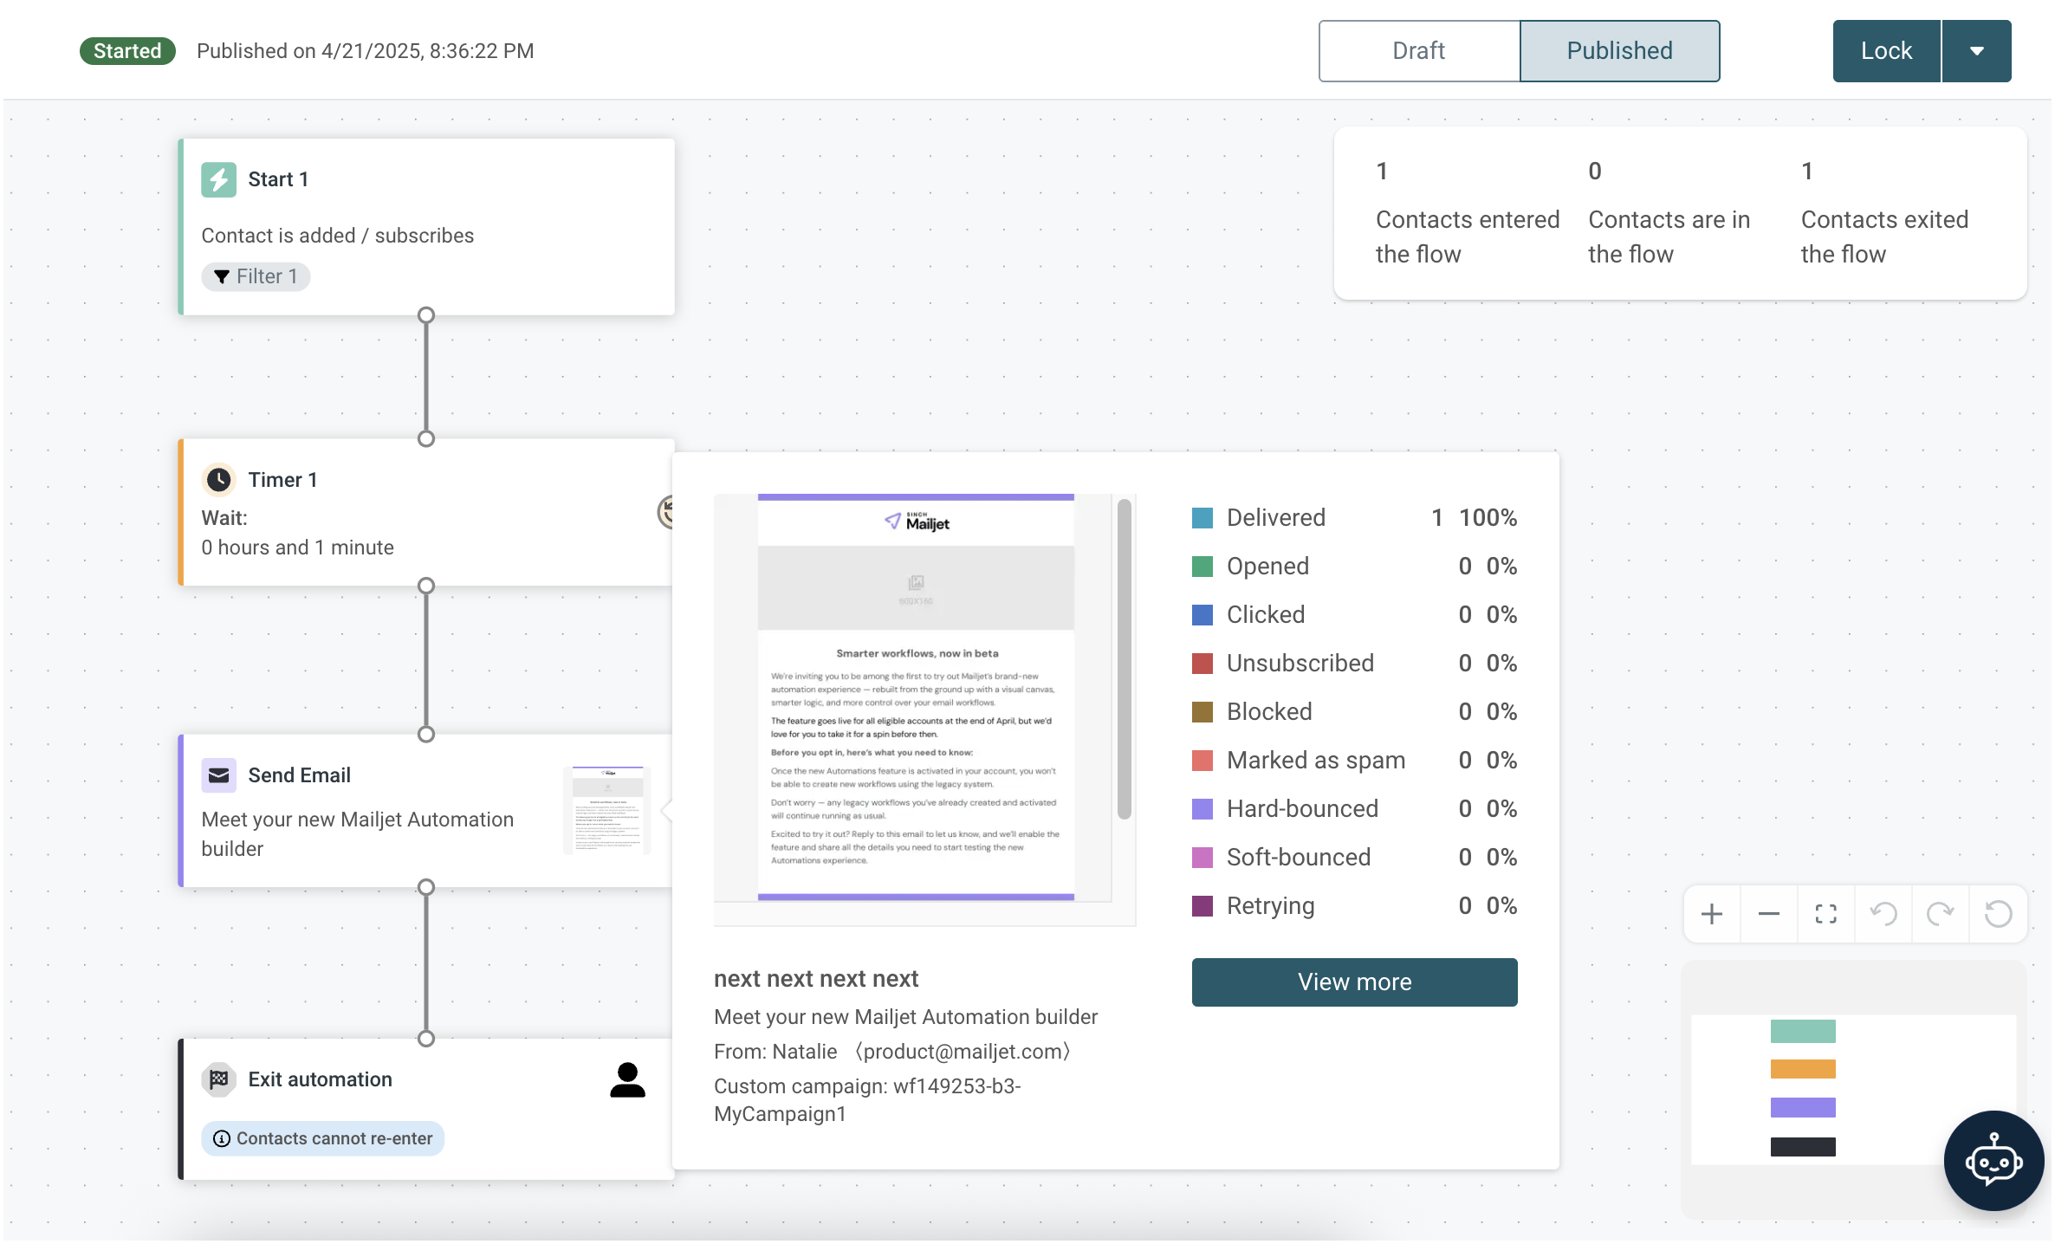Click the zoom out minus icon
2055x1244 pixels.
click(x=1768, y=914)
